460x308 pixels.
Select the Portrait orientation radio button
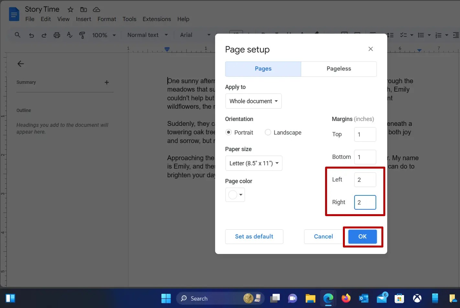(229, 132)
